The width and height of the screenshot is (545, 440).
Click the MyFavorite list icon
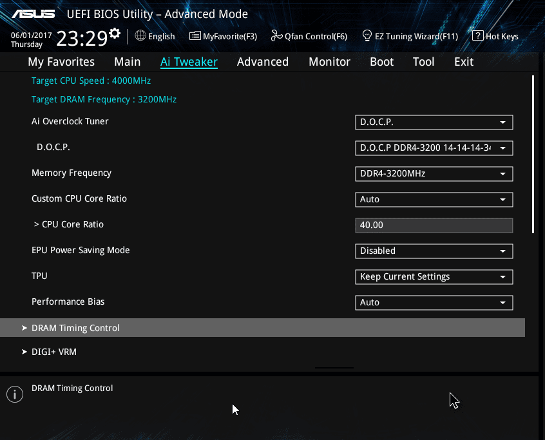[195, 35]
